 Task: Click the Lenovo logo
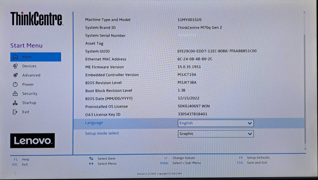(x=33, y=141)
